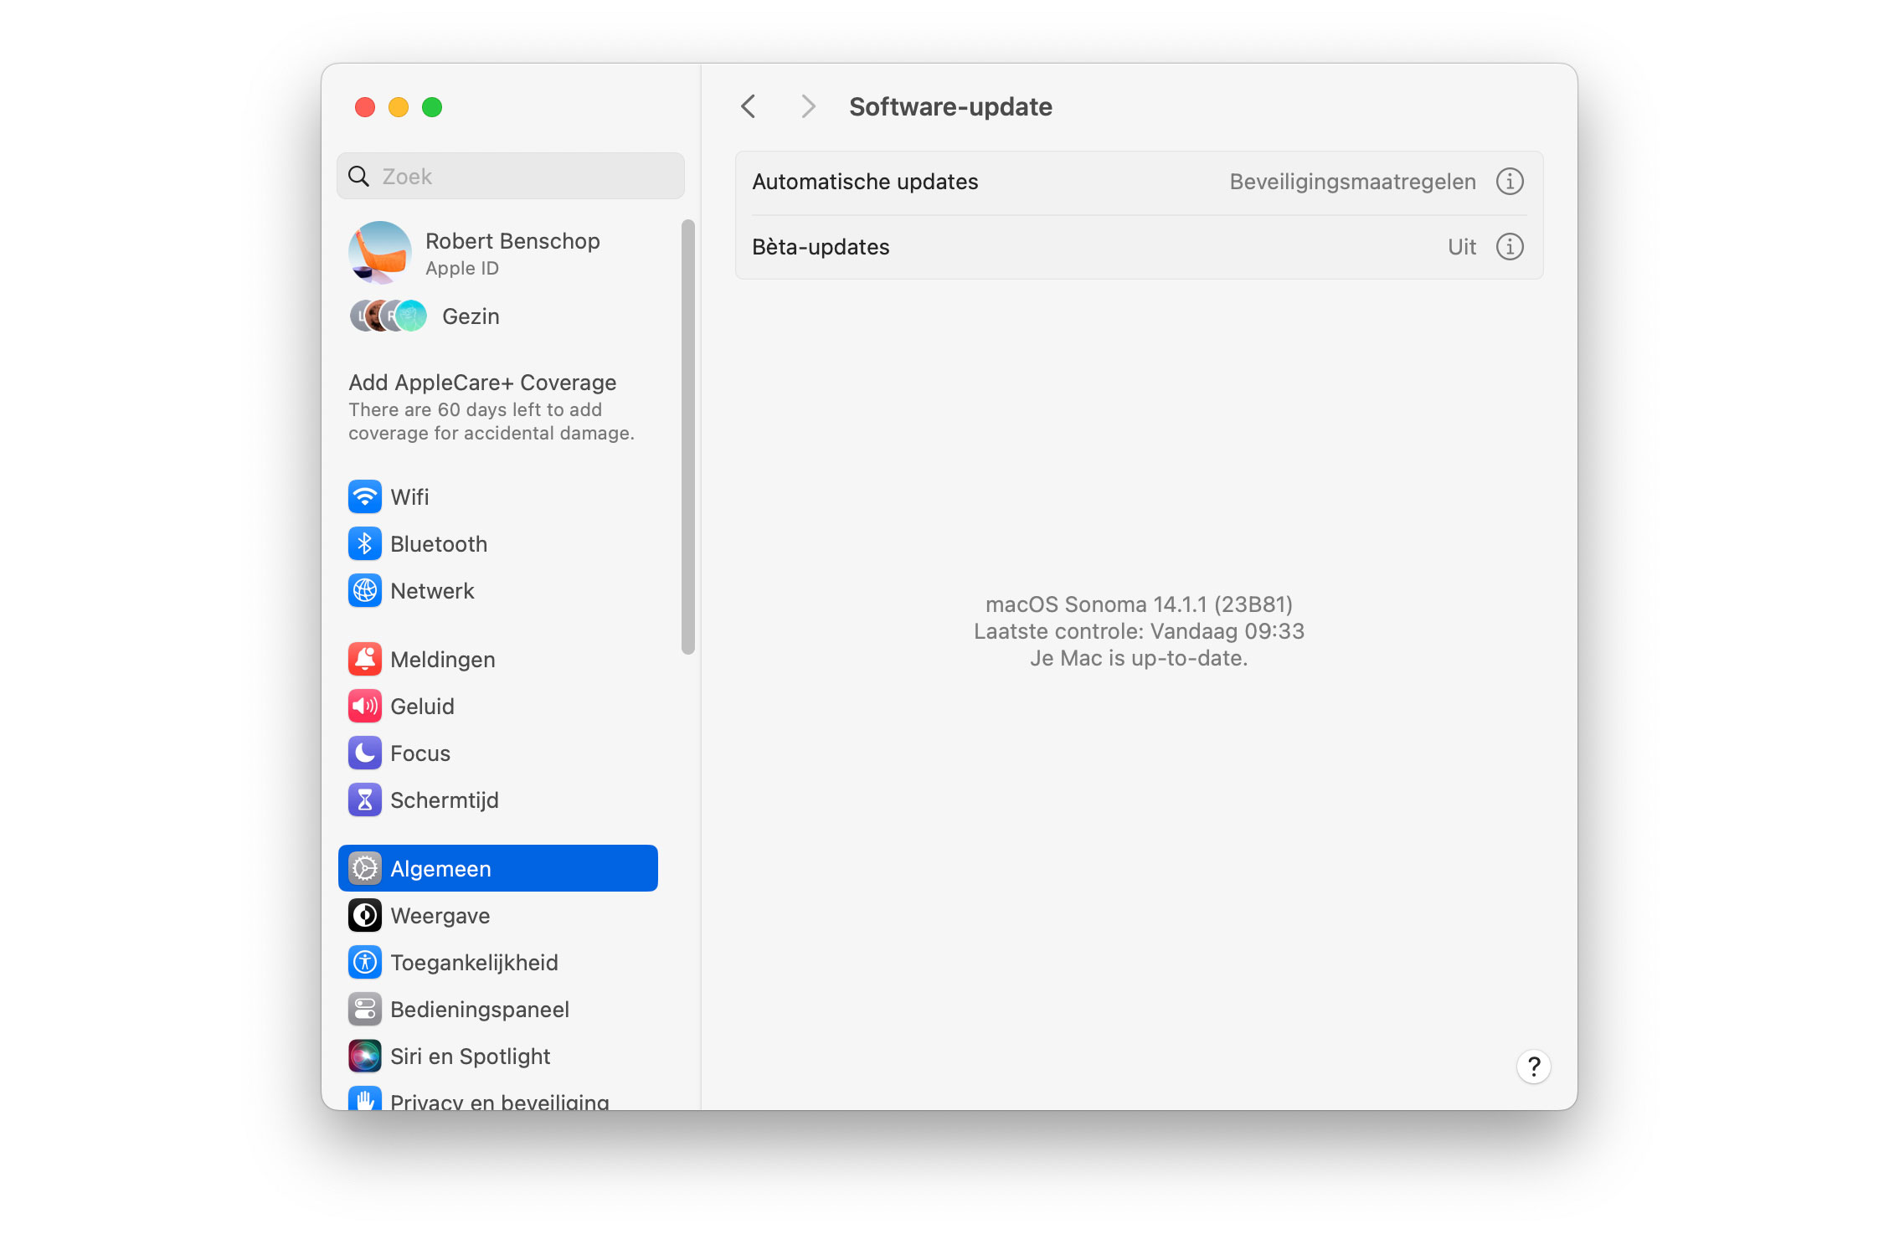Click the magnifying glass search icon
This screenshot has width=1899, height=1234.
tap(358, 176)
